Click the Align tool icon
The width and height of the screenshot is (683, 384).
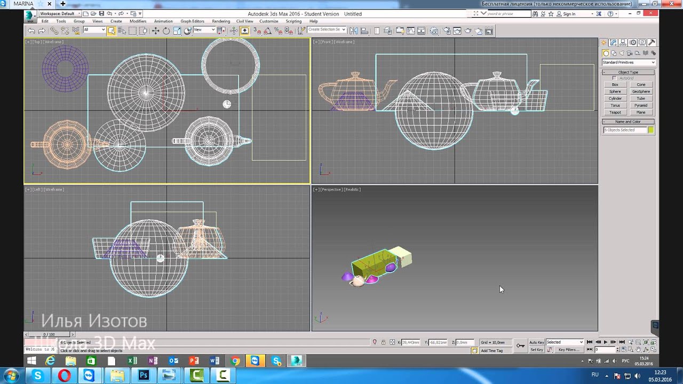tap(364, 30)
